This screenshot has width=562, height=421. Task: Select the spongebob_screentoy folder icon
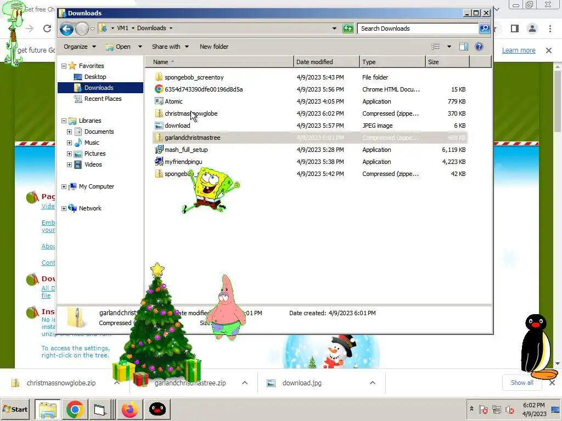click(159, 77)
